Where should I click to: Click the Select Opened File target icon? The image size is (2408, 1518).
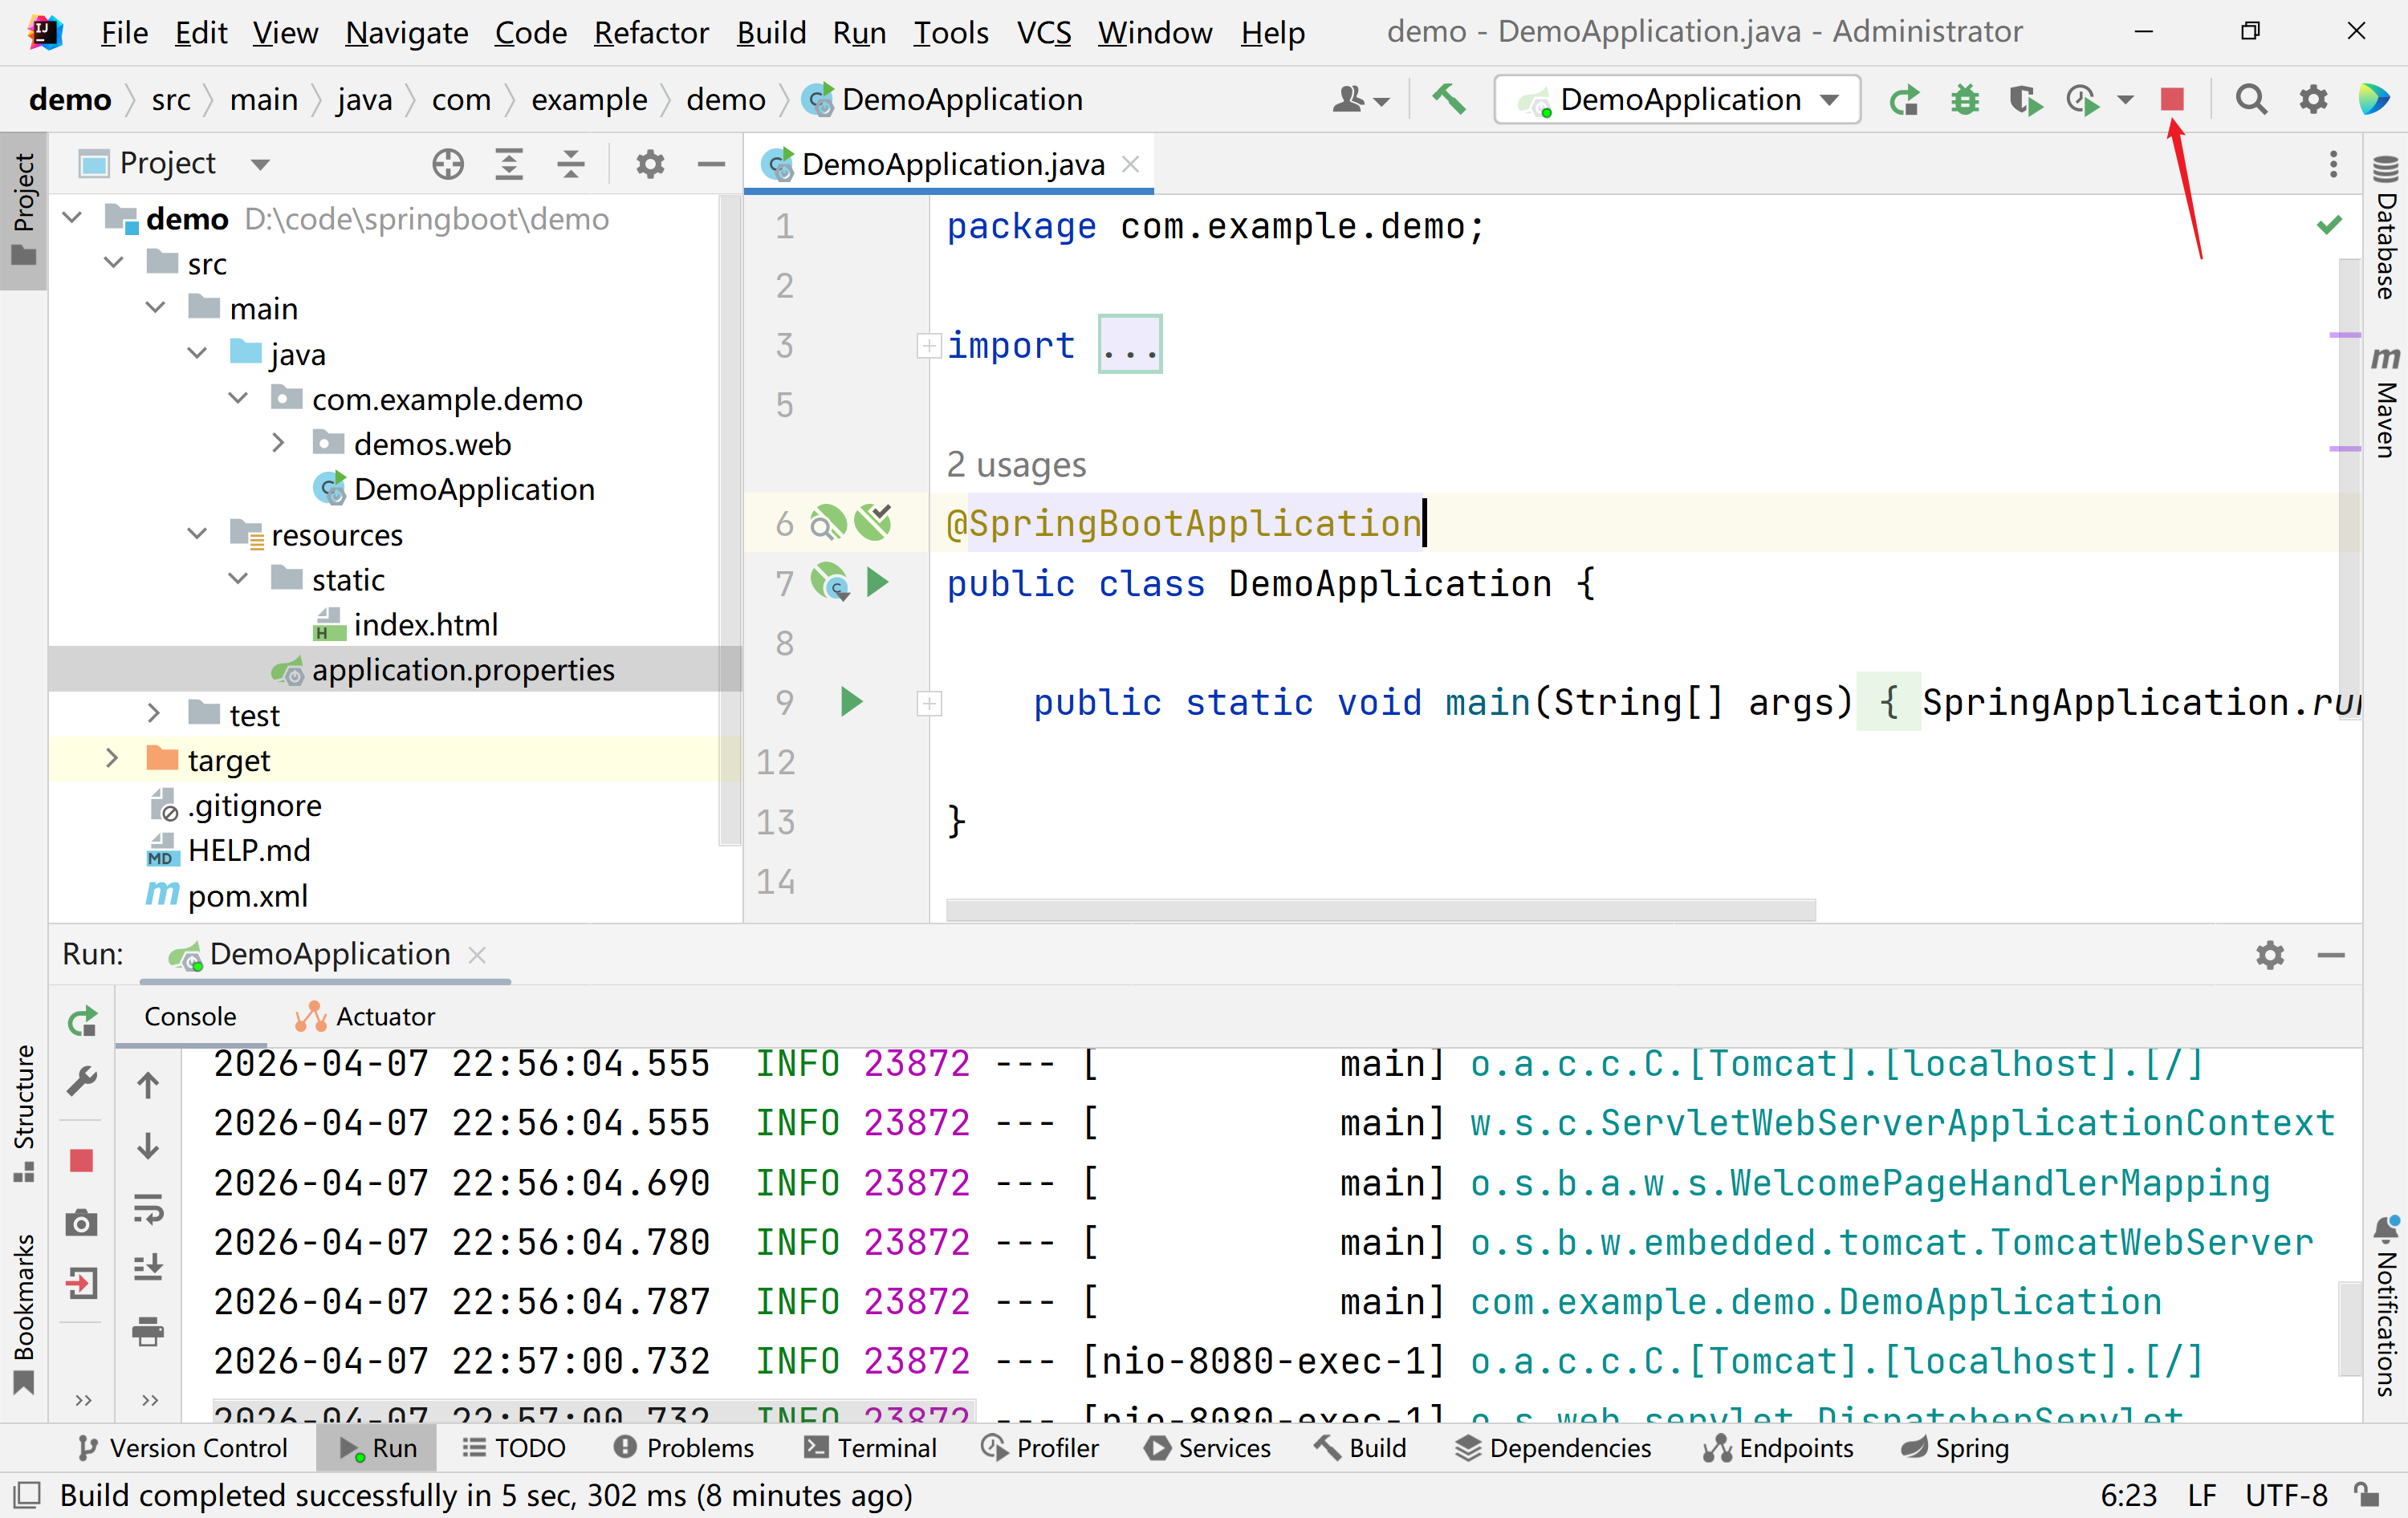point(448,164)
